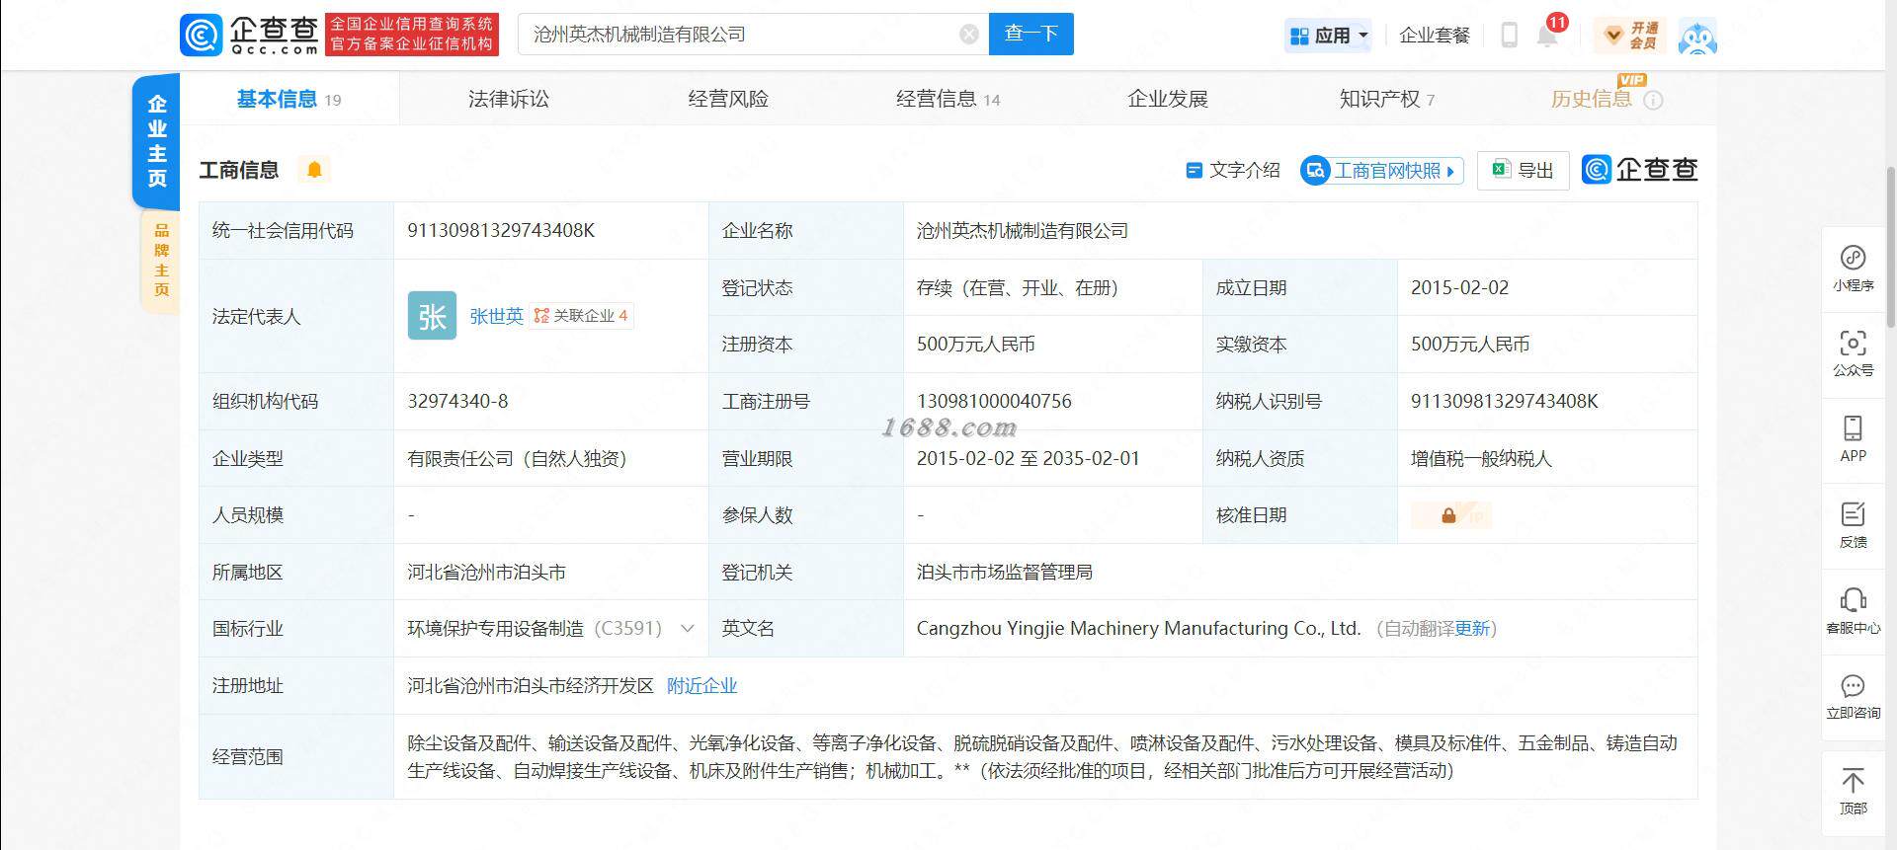Expand the 应用 apps dropdown

tap(1330, 36)
